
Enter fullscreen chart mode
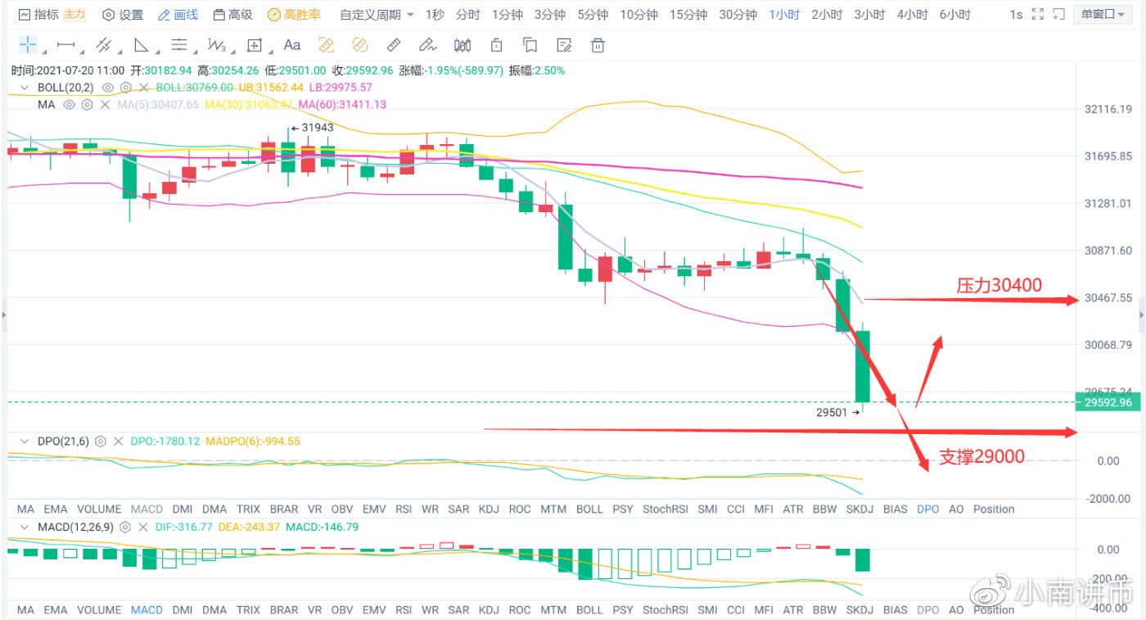[1038, 15]
